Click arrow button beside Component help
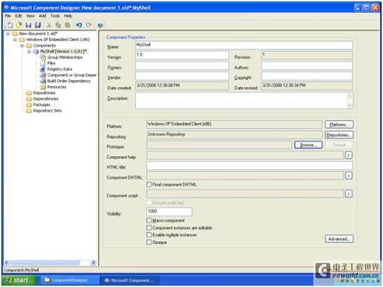 pos(349,155)
